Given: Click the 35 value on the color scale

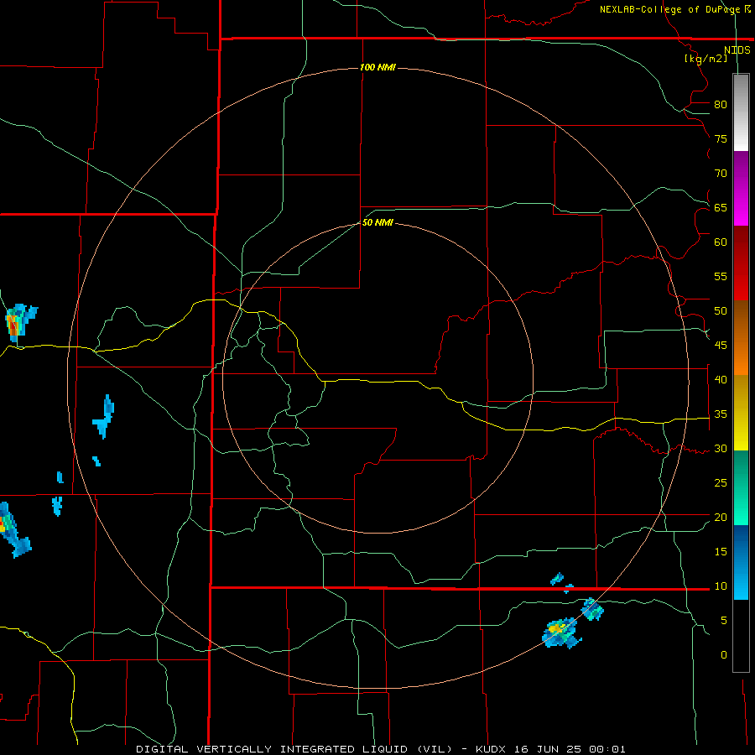Looking at the screenshot, I should (x=721, y=414).
